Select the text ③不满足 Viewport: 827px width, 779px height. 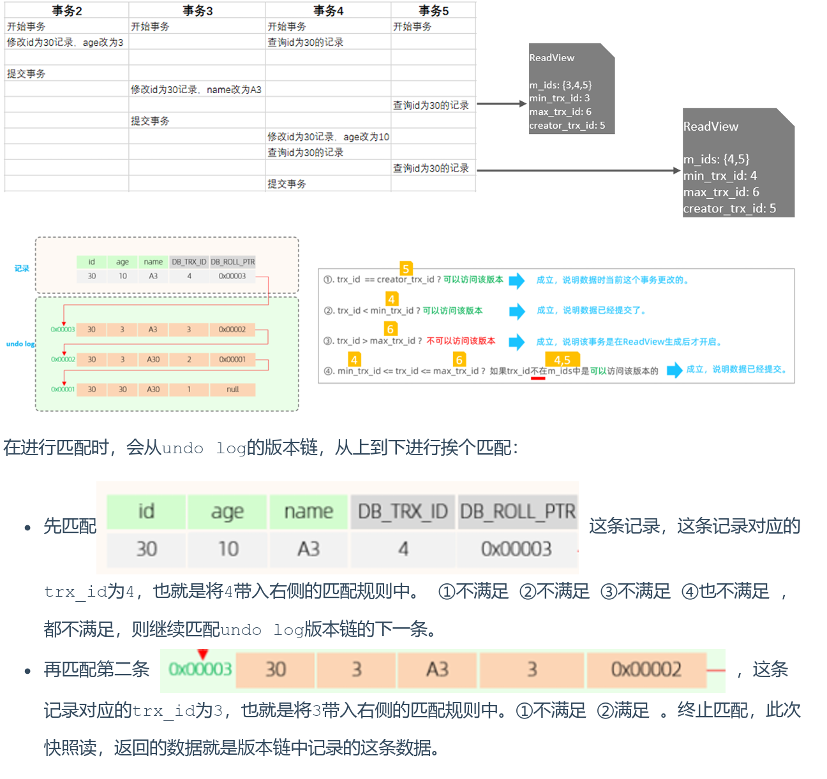click(635, 591)
